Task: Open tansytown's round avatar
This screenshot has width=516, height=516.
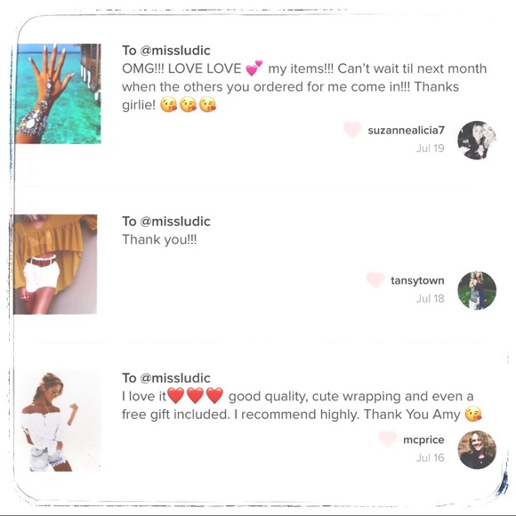Action: point(477,291)
